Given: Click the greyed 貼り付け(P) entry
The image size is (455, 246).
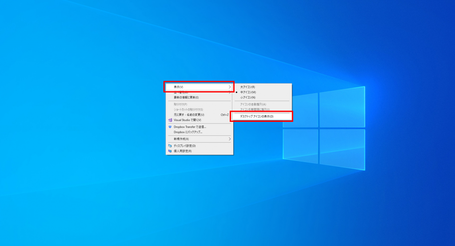Looking at the screenshot, I should point(200,104).
